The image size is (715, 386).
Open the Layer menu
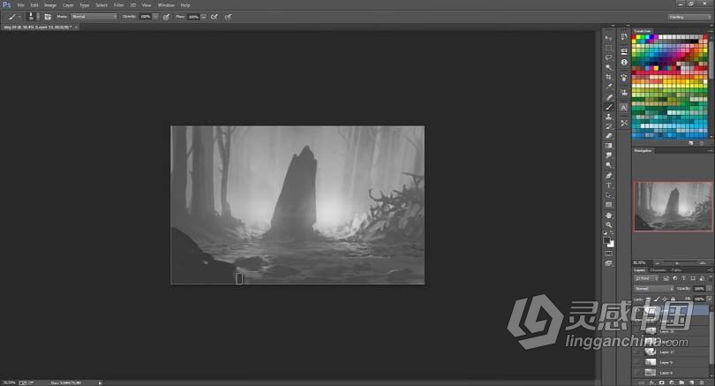68,5
